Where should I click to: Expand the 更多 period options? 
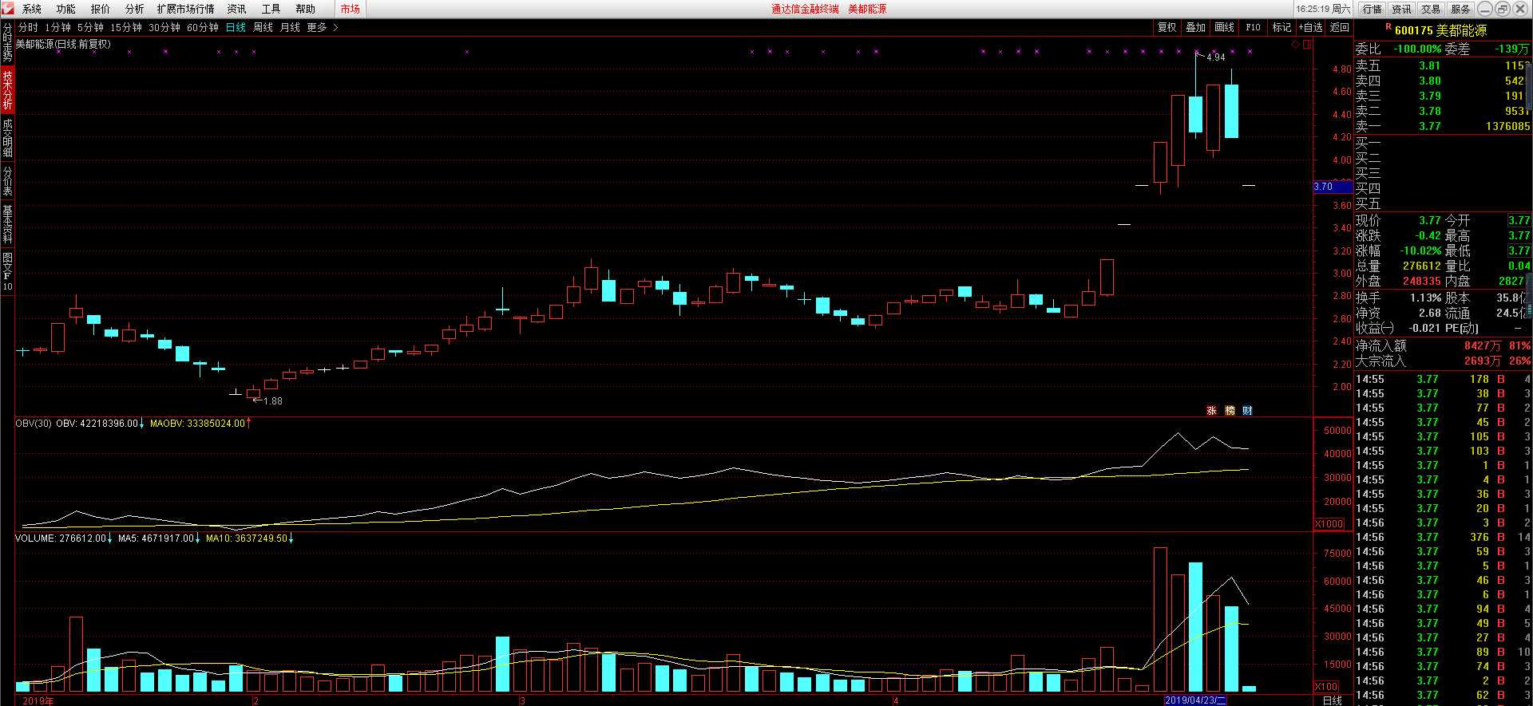click(x=322, y=28)
